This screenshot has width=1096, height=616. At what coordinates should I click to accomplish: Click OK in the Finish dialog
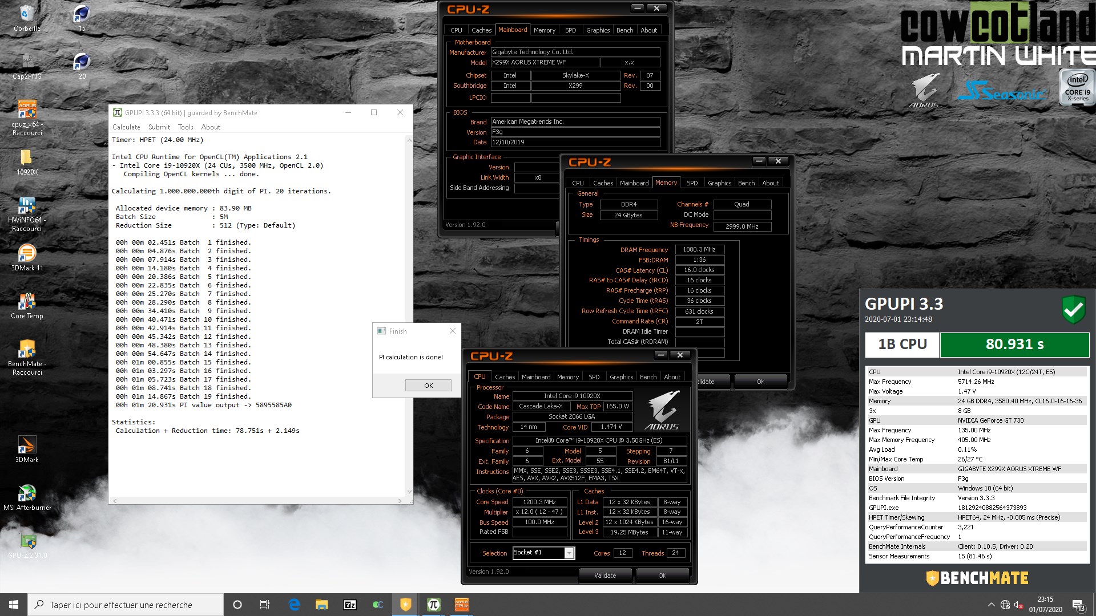(428, 386)
